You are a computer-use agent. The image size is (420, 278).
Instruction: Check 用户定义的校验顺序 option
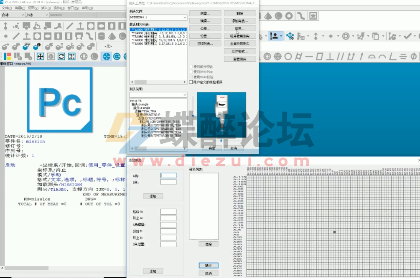coord(191,82)
